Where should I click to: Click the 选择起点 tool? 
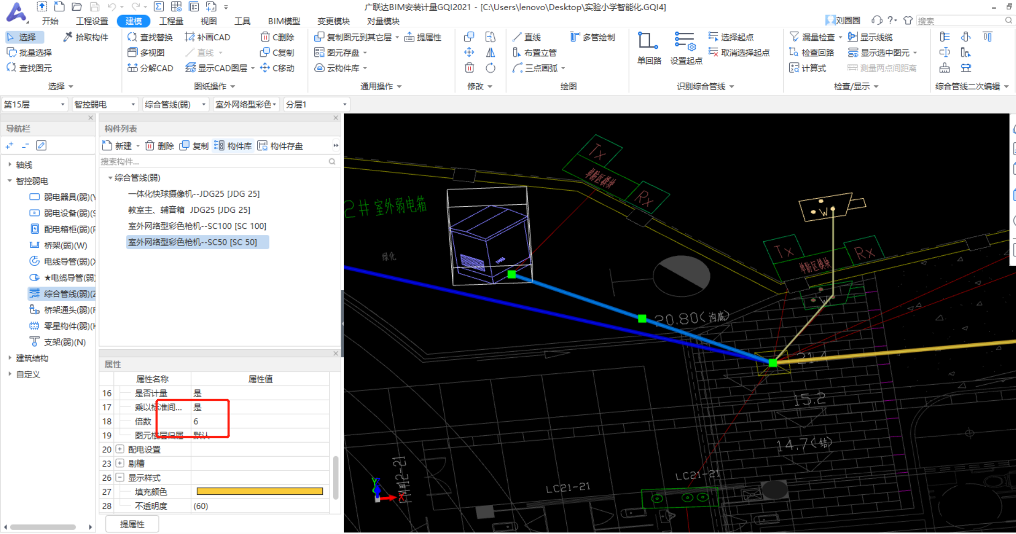pyautogui.click(x=731, y=37)
